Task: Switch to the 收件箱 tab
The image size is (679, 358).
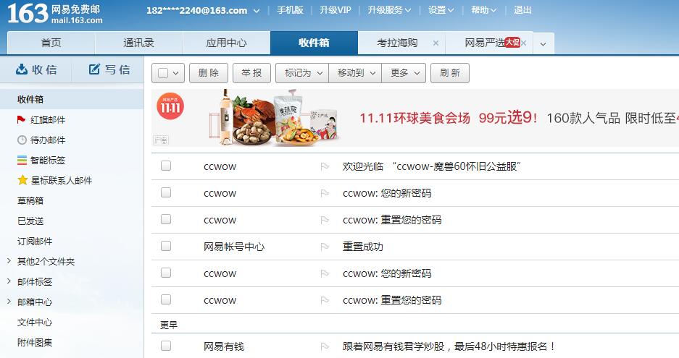Action: click(314, 43)
